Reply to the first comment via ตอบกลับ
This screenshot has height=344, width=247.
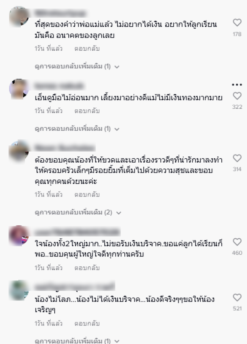(87, 49)
